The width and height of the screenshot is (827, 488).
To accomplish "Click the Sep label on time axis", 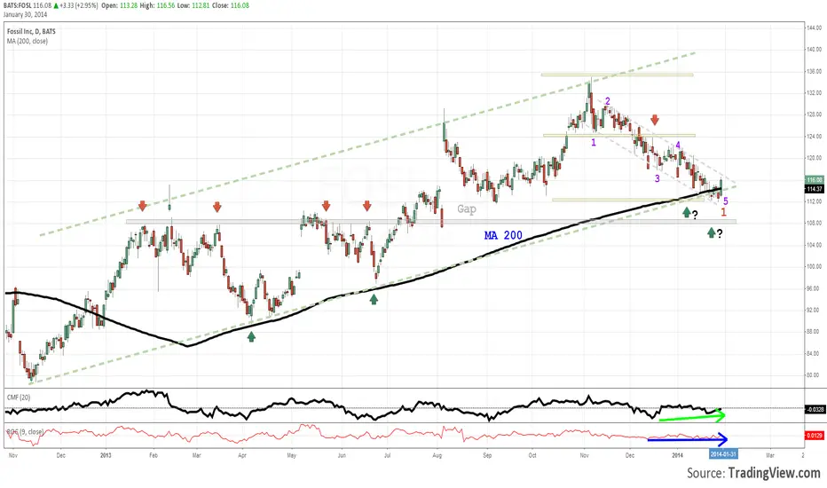I will pyautogui.click(x=487, y=455).
